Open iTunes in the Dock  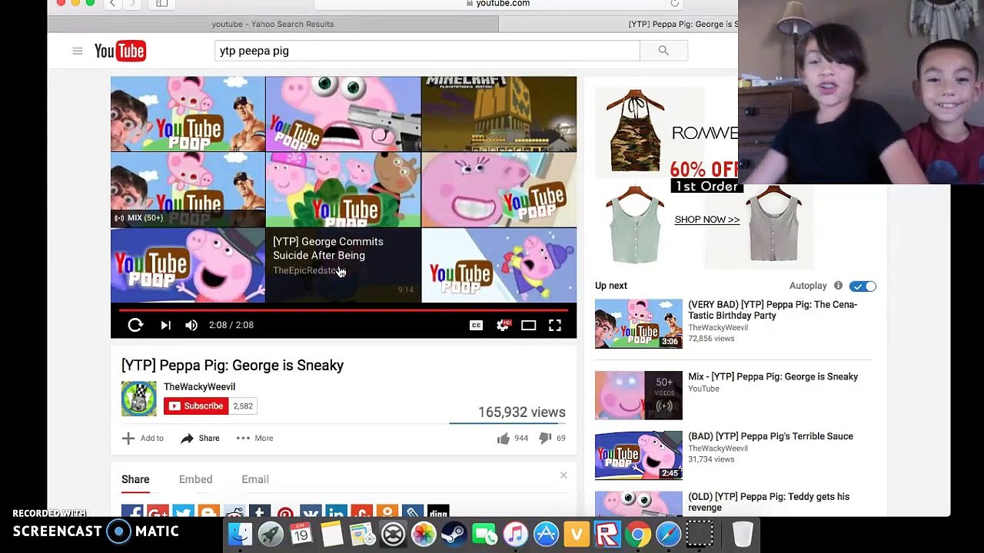[516, 533]
